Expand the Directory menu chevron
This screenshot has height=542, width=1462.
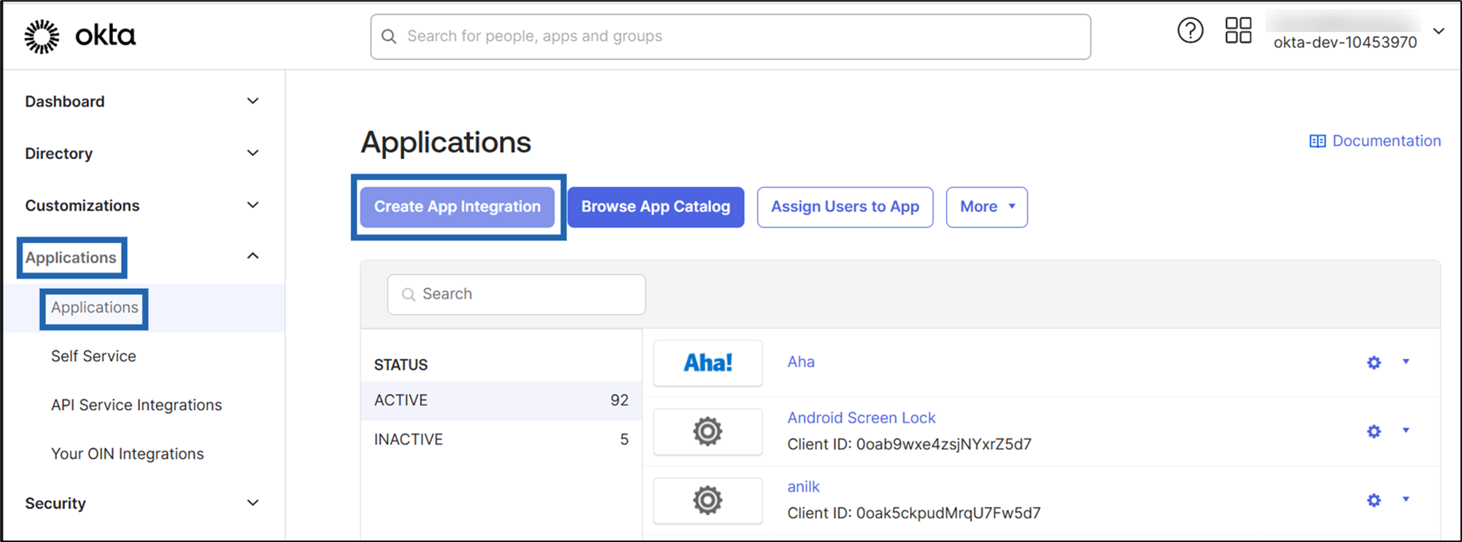pos(252,153)
